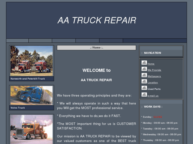Open the blue Volvo truck photo

click(x=32, y=95)
